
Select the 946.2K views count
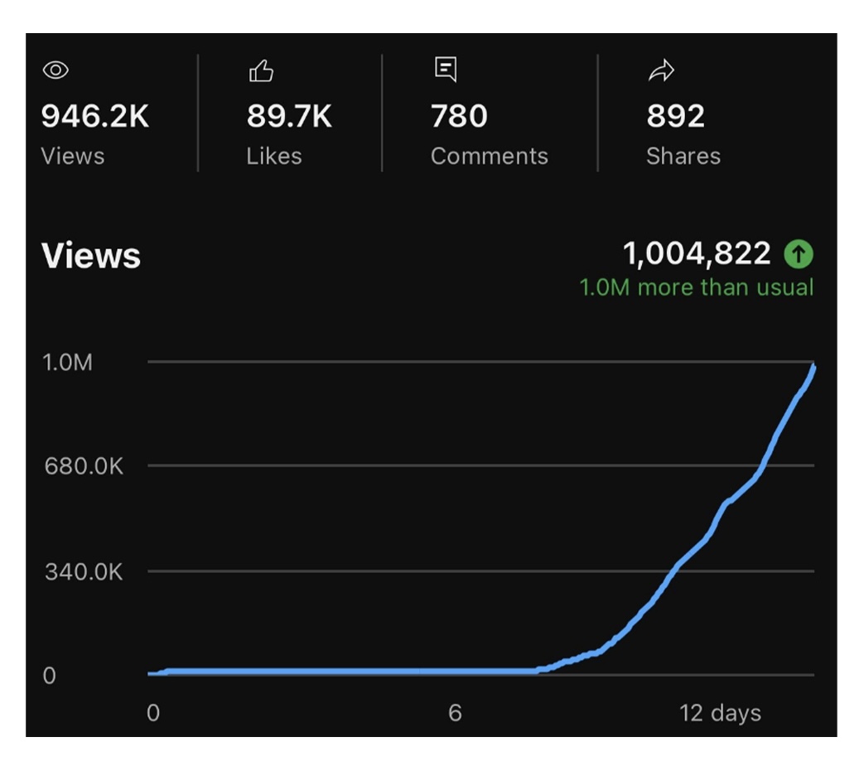(95, 117)
